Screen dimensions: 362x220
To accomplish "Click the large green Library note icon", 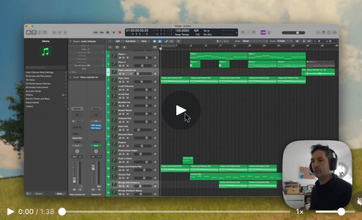I will (45, 52).
